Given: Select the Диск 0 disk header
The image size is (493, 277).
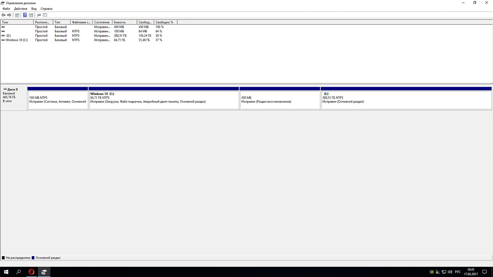Looking at the screenshot, I should pyautogui.click(x=14, y=98).
